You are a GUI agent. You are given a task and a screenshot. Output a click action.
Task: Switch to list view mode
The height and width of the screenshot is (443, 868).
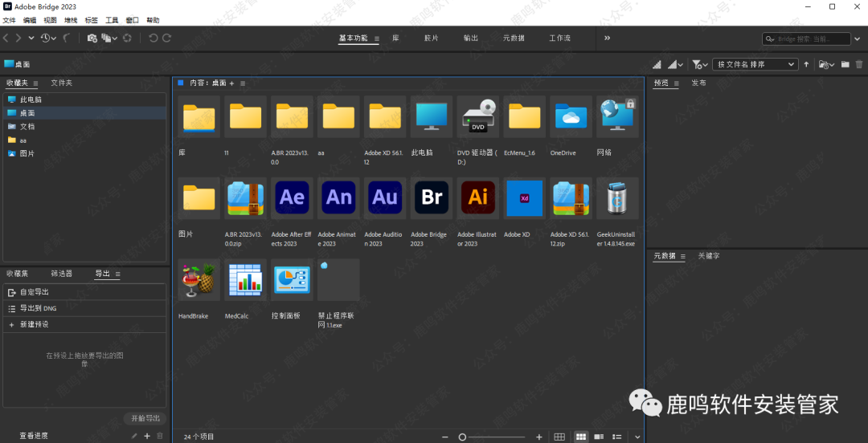click(617, 437)
